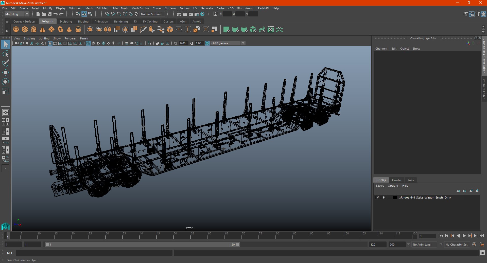The height and width of the screenshot is (263, 487).
Task: Open the Edit Mesh menu
Action: click(103, 8)
